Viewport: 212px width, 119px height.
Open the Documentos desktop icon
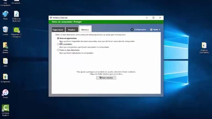pos(16,2)
